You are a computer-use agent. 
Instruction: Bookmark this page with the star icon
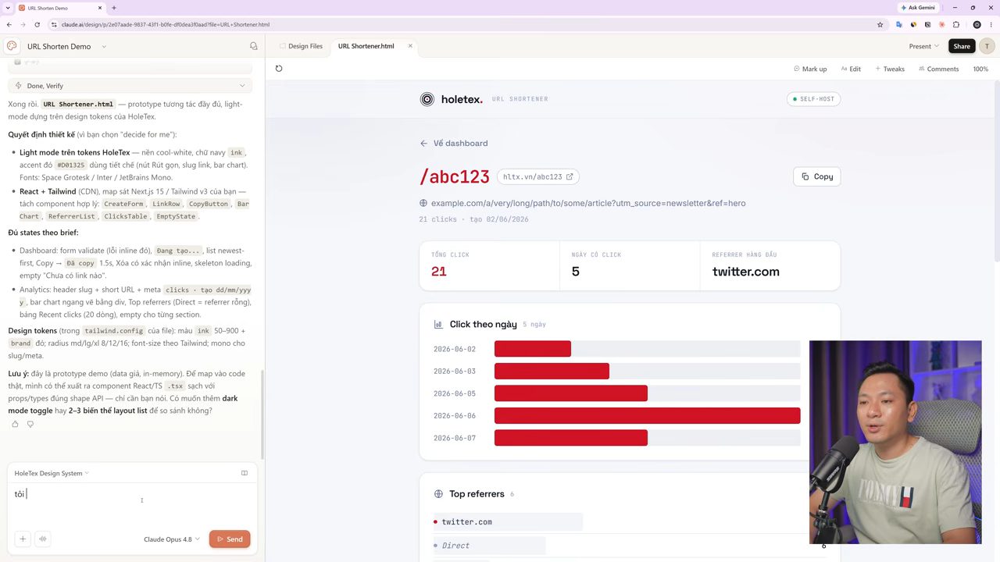coord(880,24)
